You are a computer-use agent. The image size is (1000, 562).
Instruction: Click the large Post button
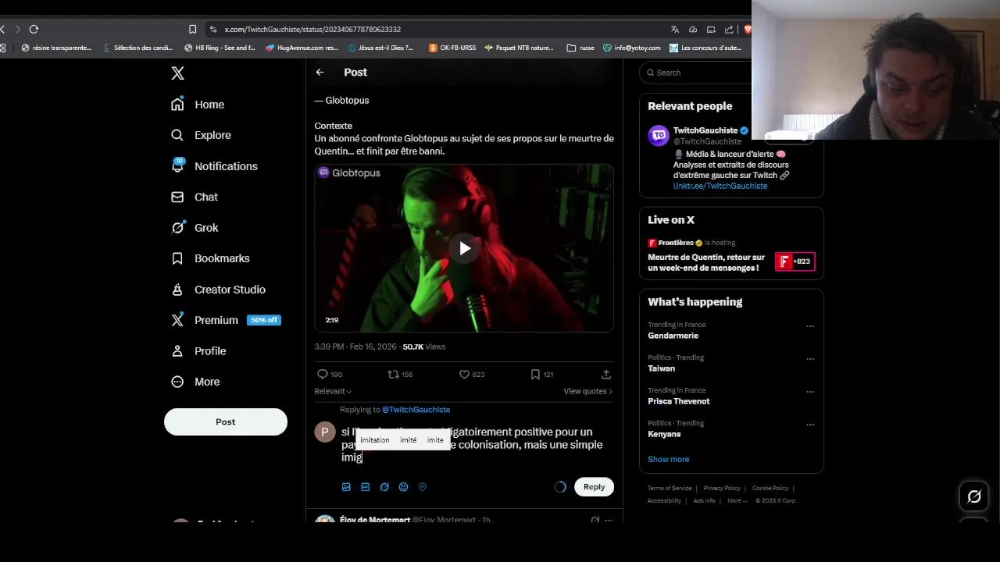(226, 421)
